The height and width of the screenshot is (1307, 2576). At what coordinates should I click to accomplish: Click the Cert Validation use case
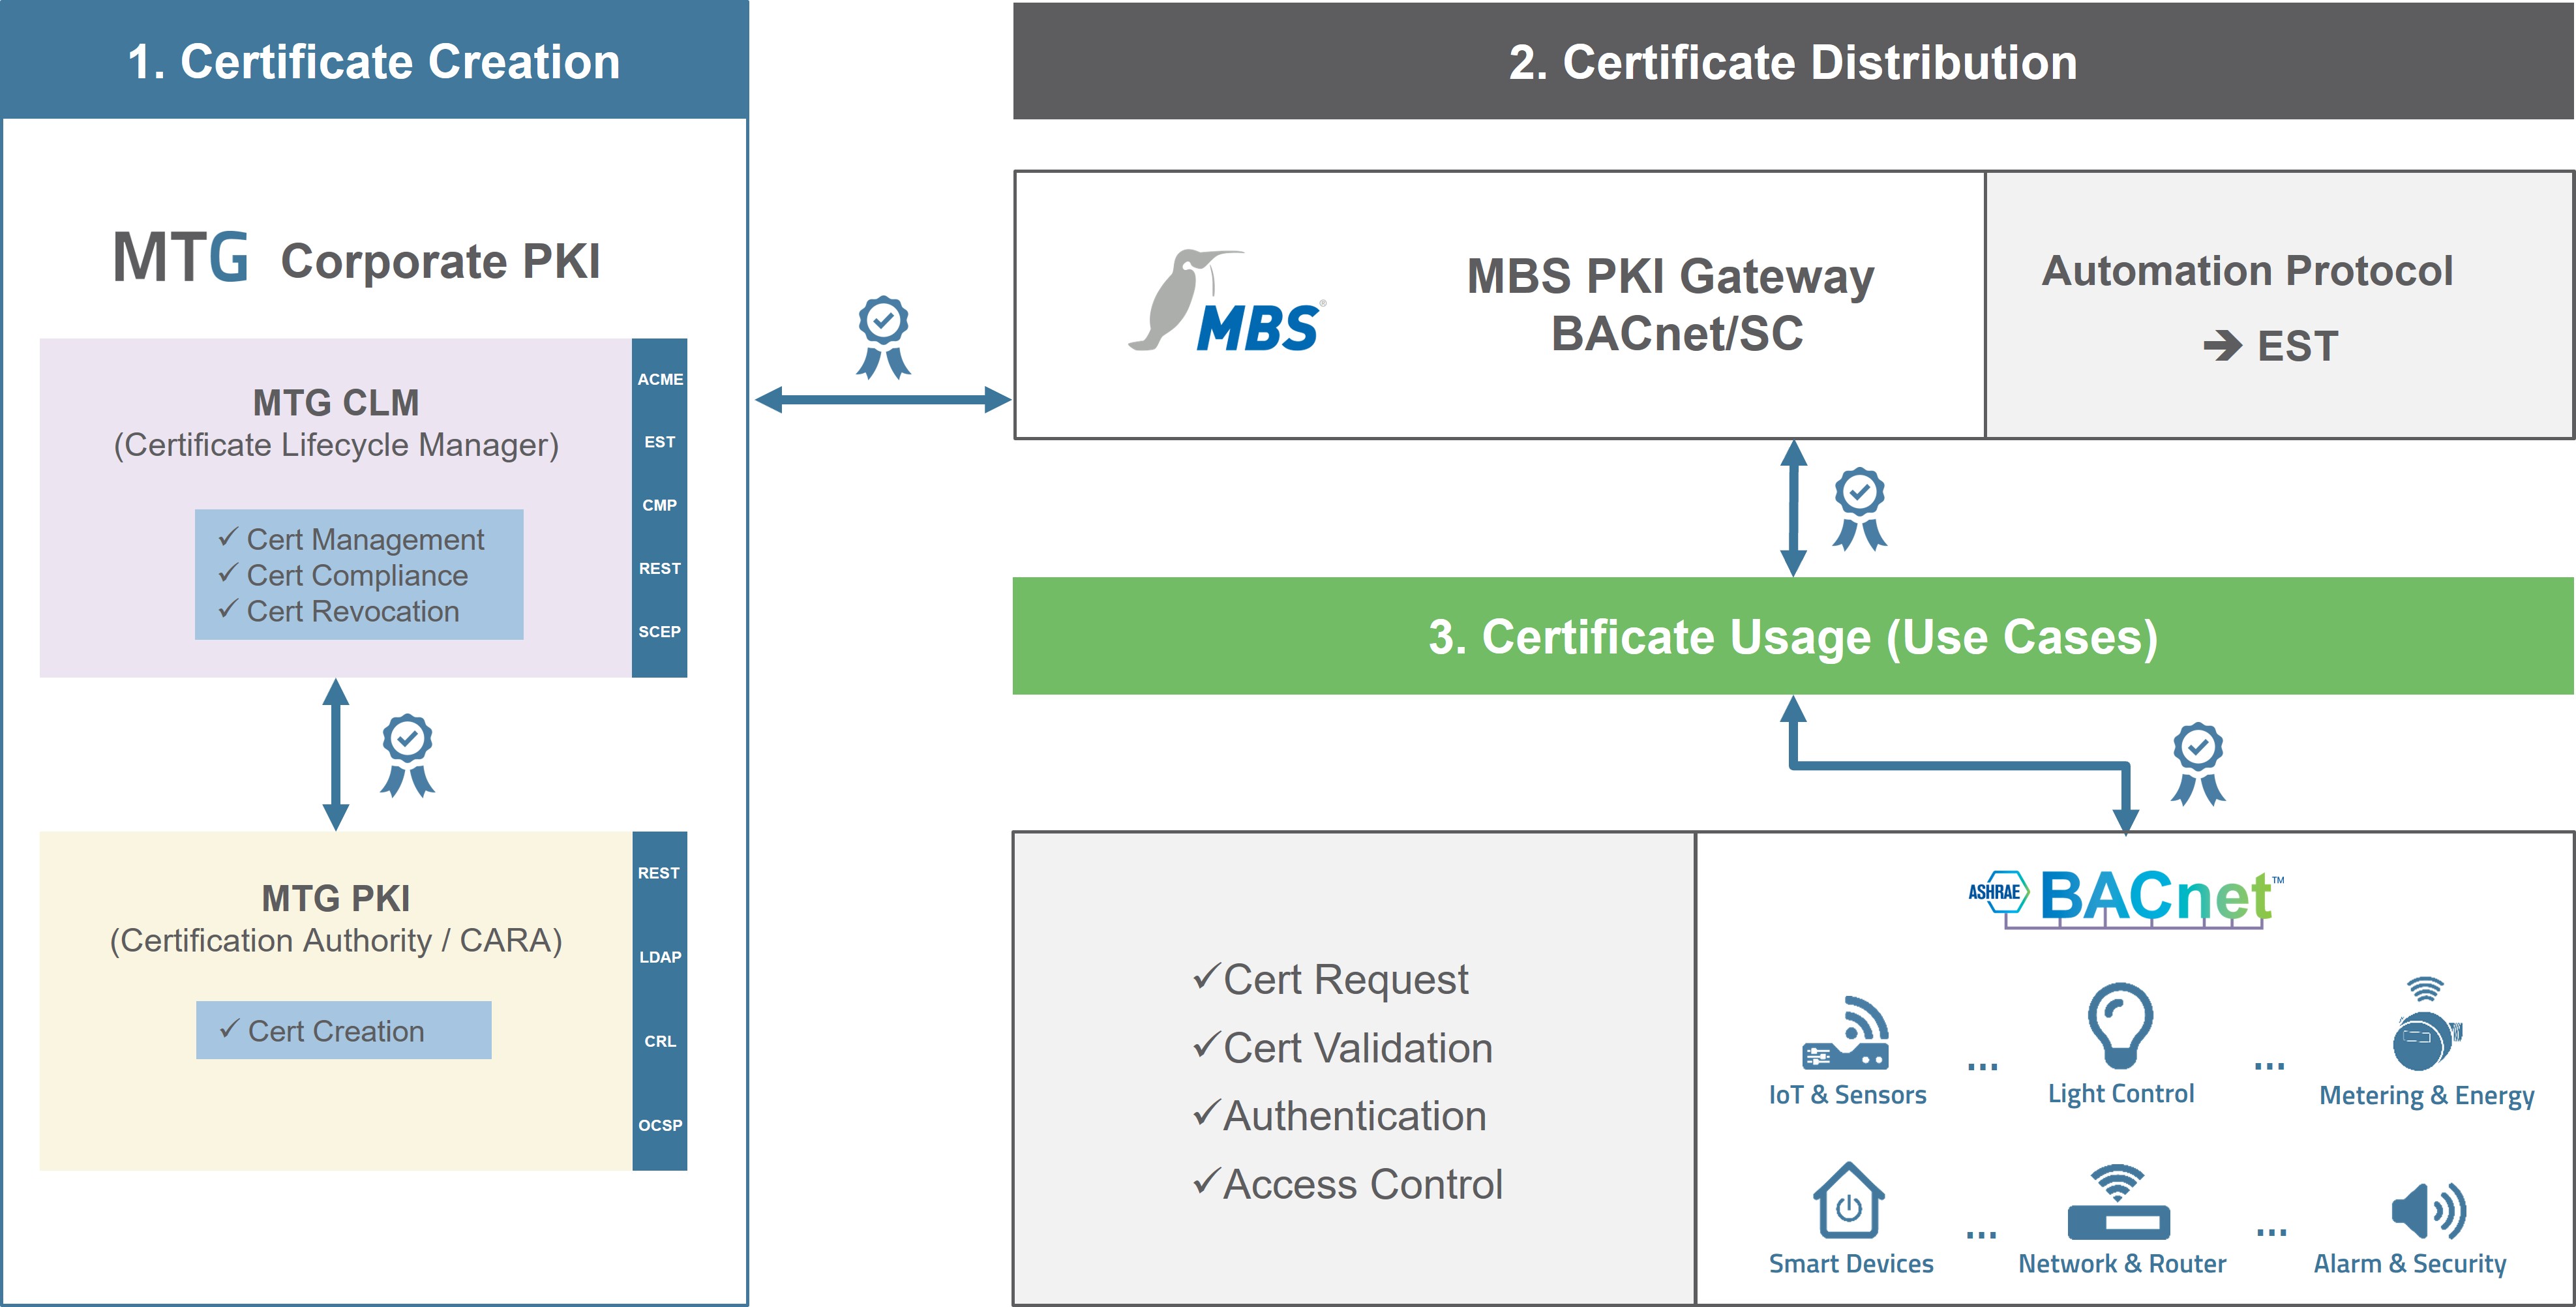pyautogui.click(x=1342, y=1047)
